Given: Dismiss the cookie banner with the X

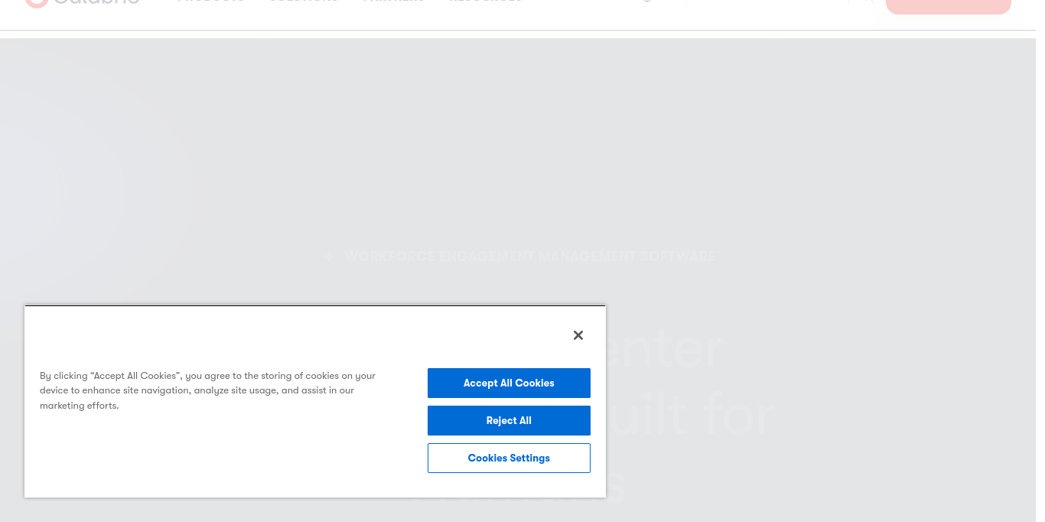Looking at the screenshot, I should tap(578, 335).
